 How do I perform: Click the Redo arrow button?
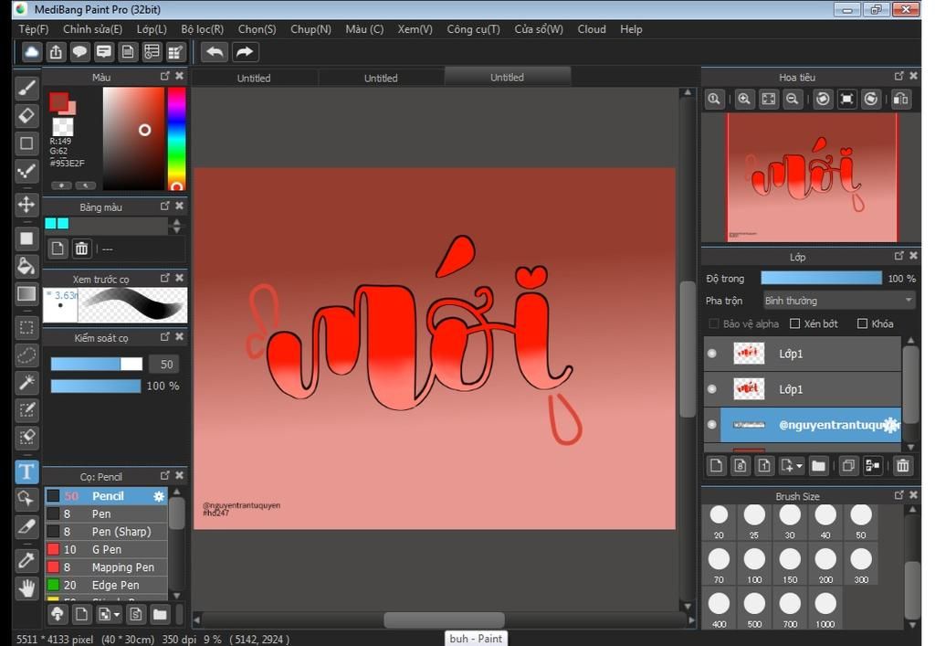(245, 52)
